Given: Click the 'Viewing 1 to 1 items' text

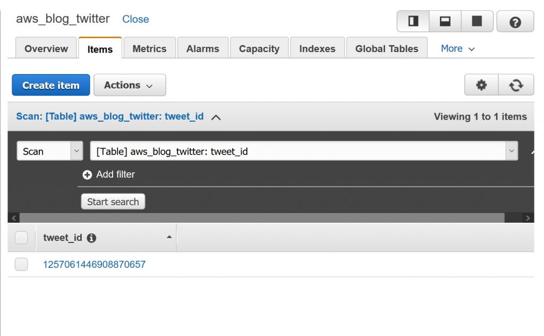Looking at the screenshot, I should tap(480, 116).
